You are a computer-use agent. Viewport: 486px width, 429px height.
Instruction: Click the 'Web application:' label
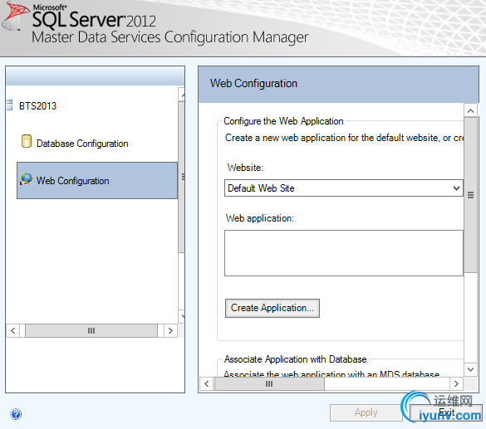[260, 218]
